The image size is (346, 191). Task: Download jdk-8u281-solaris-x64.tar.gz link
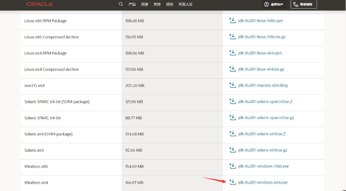[x=263, y=150]
